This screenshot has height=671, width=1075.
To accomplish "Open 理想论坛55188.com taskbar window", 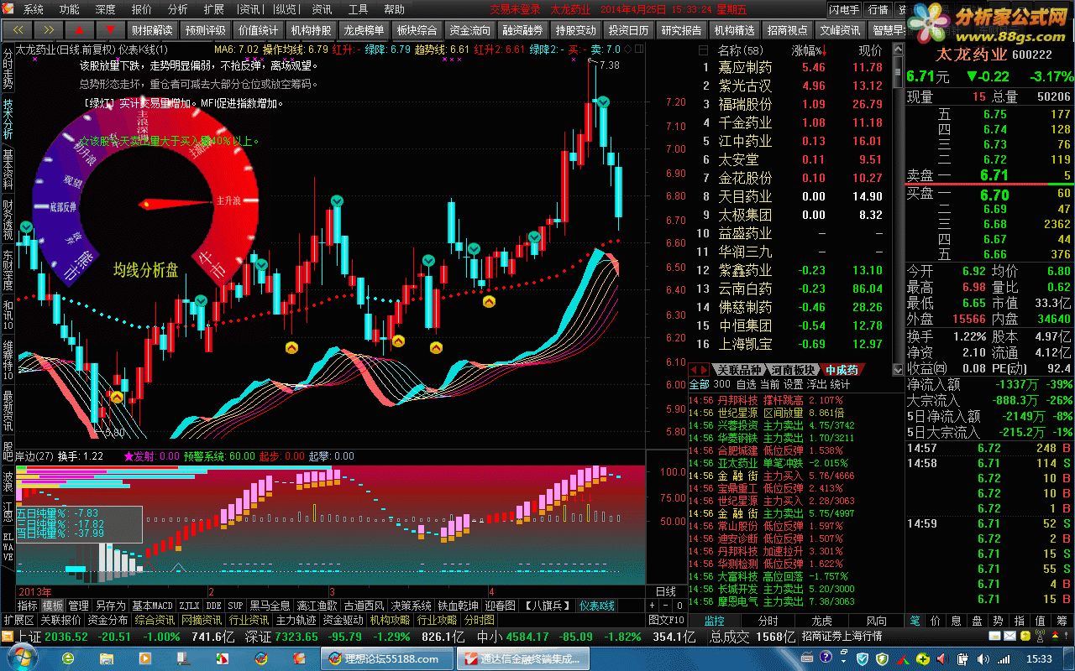I will 386,658.
